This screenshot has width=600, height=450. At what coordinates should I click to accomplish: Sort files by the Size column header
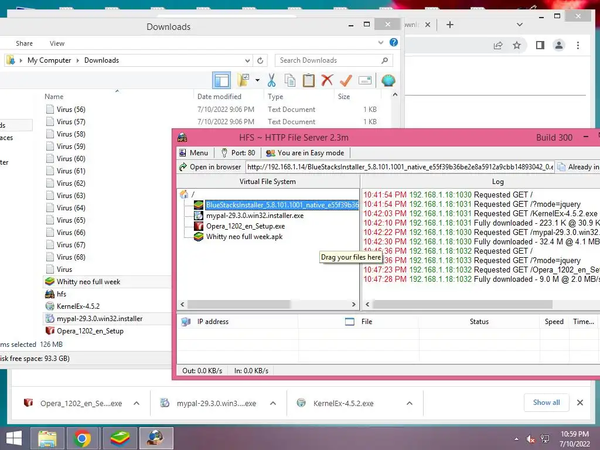[343, 97]
